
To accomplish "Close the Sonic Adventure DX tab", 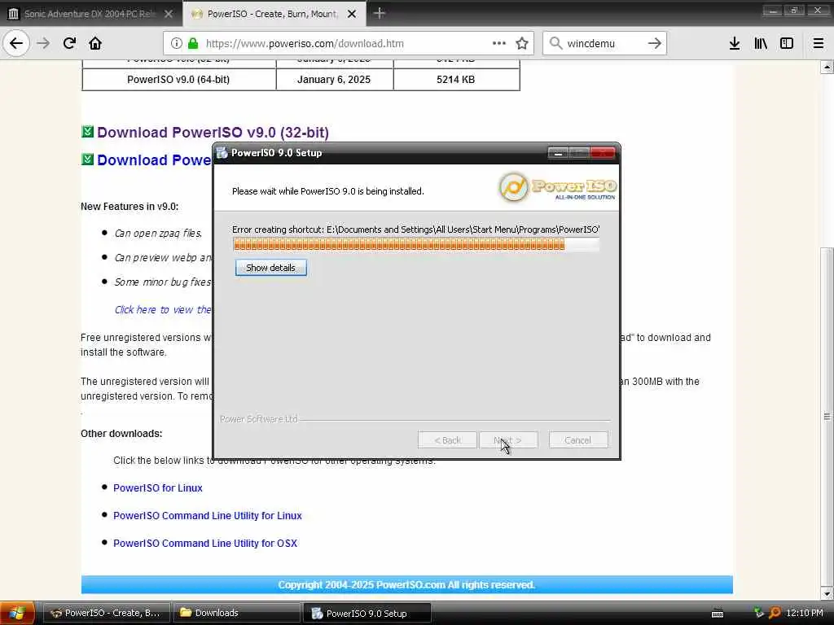I will (x=168, y=14).
